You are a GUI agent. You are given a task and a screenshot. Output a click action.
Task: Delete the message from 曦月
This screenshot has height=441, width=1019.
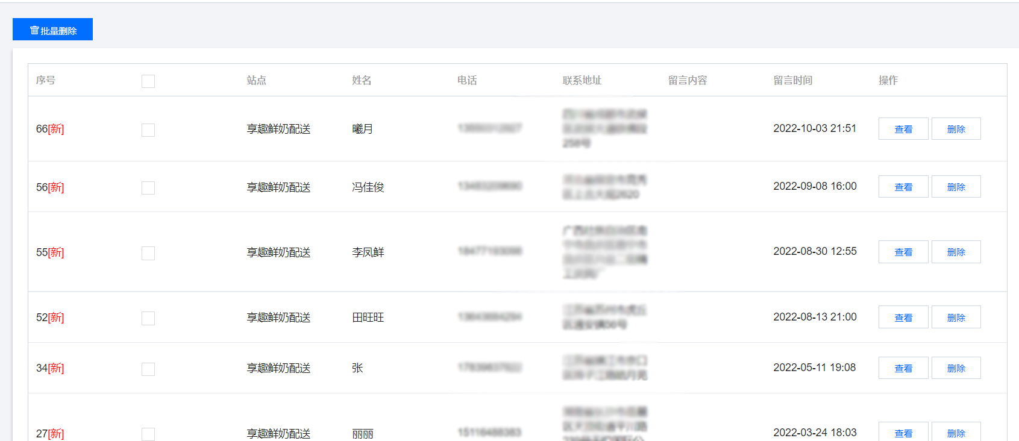tap(956, 129)
